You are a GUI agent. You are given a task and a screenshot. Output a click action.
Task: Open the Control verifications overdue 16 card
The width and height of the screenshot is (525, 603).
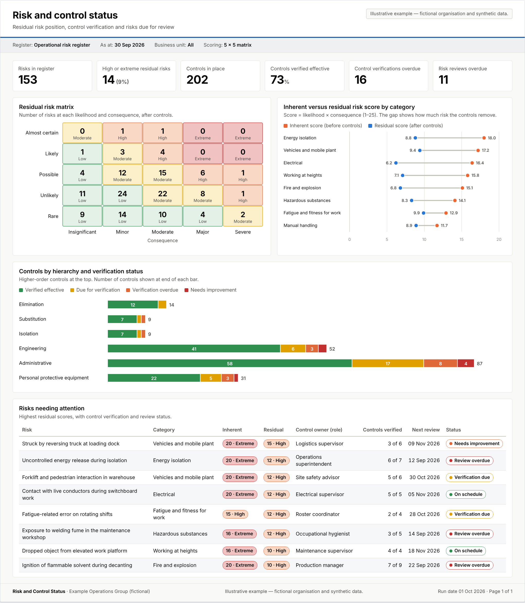389,76
